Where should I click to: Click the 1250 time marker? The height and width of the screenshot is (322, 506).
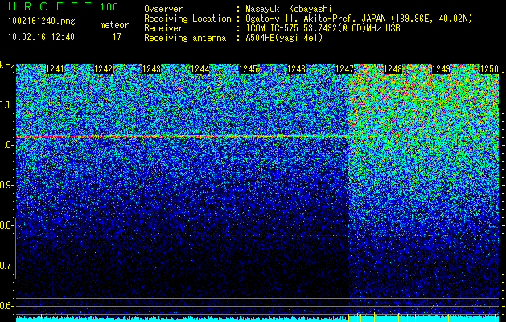click(x=490, y=69)
